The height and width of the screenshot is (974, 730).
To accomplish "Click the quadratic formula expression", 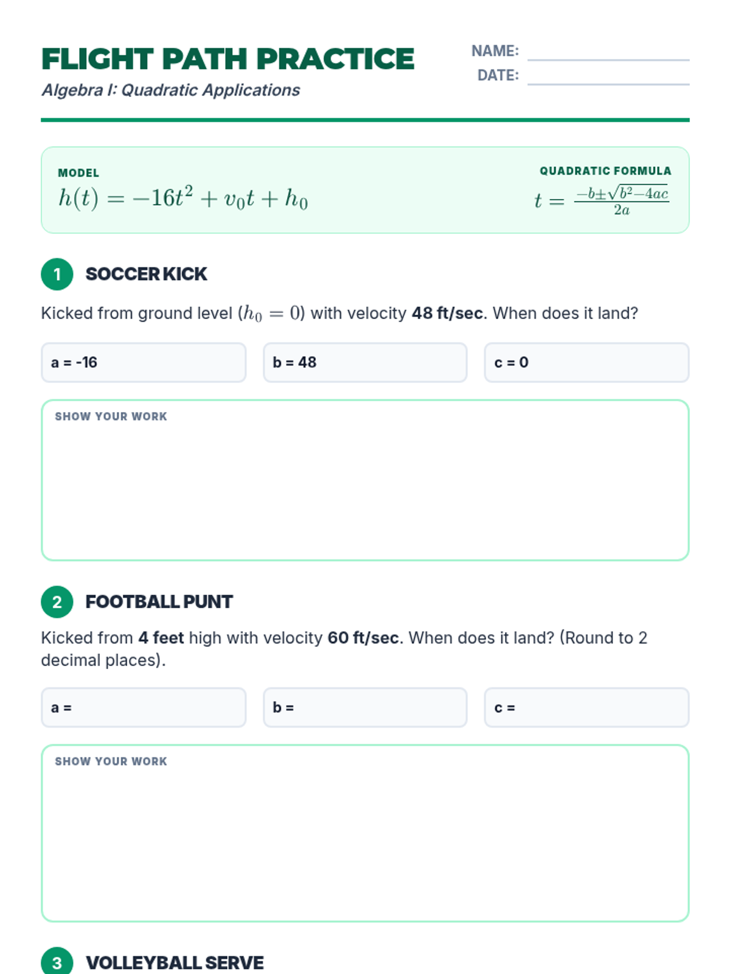I will (x=602, y=200).
